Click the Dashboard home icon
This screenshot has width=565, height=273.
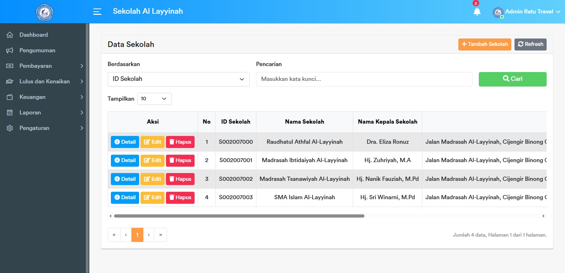10,35
